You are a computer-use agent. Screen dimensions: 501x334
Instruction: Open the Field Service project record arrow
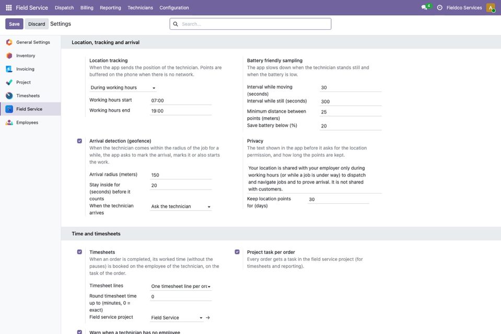coord(208,318)
